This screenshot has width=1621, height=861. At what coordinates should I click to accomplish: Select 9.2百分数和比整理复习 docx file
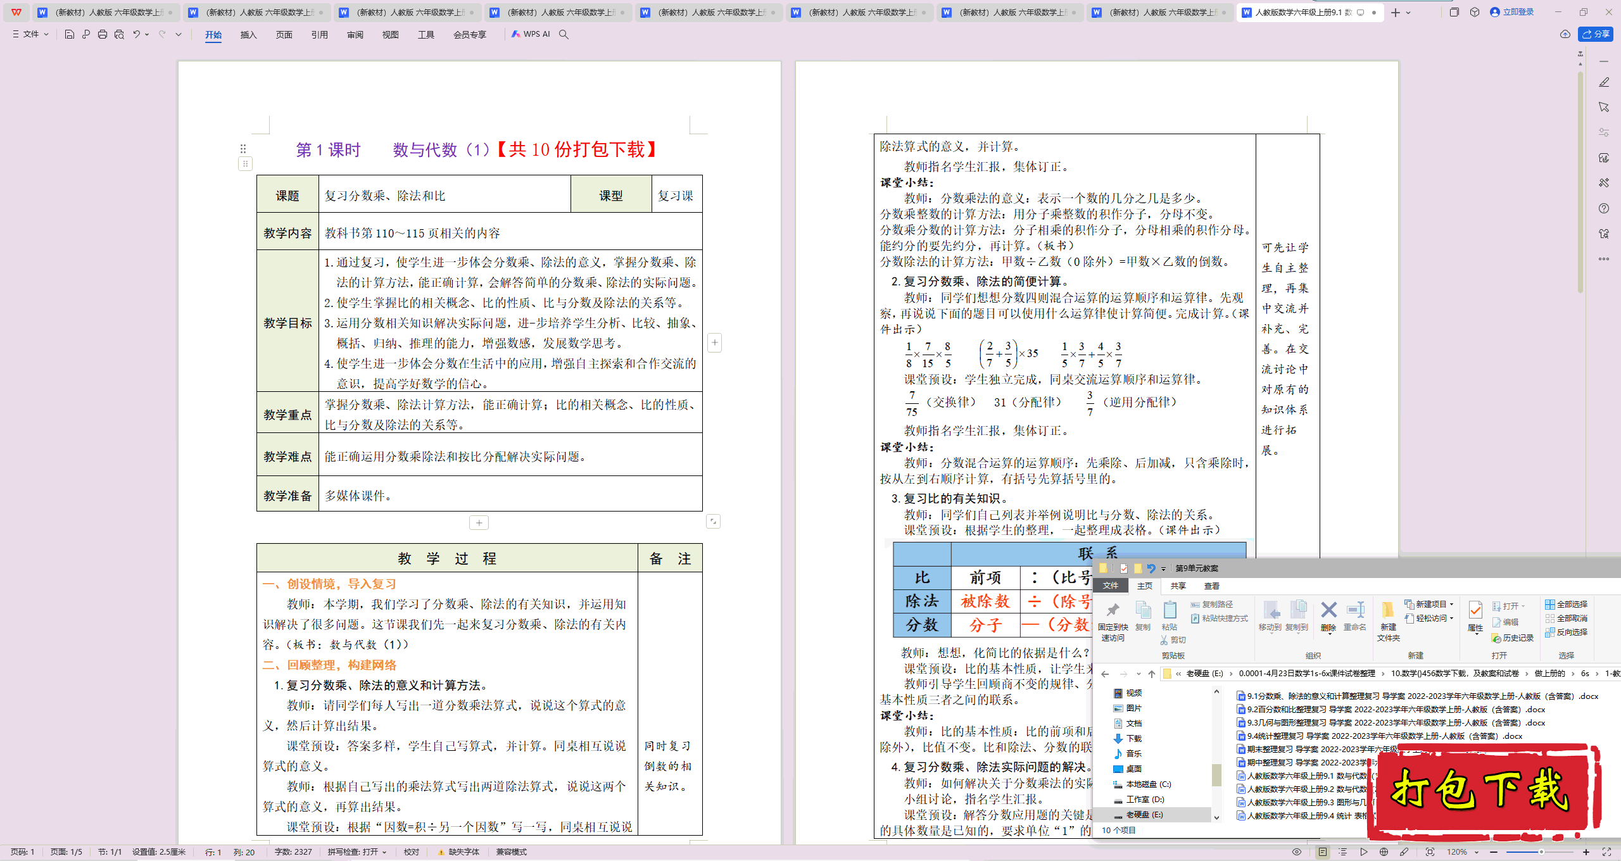pos(1391,710)
